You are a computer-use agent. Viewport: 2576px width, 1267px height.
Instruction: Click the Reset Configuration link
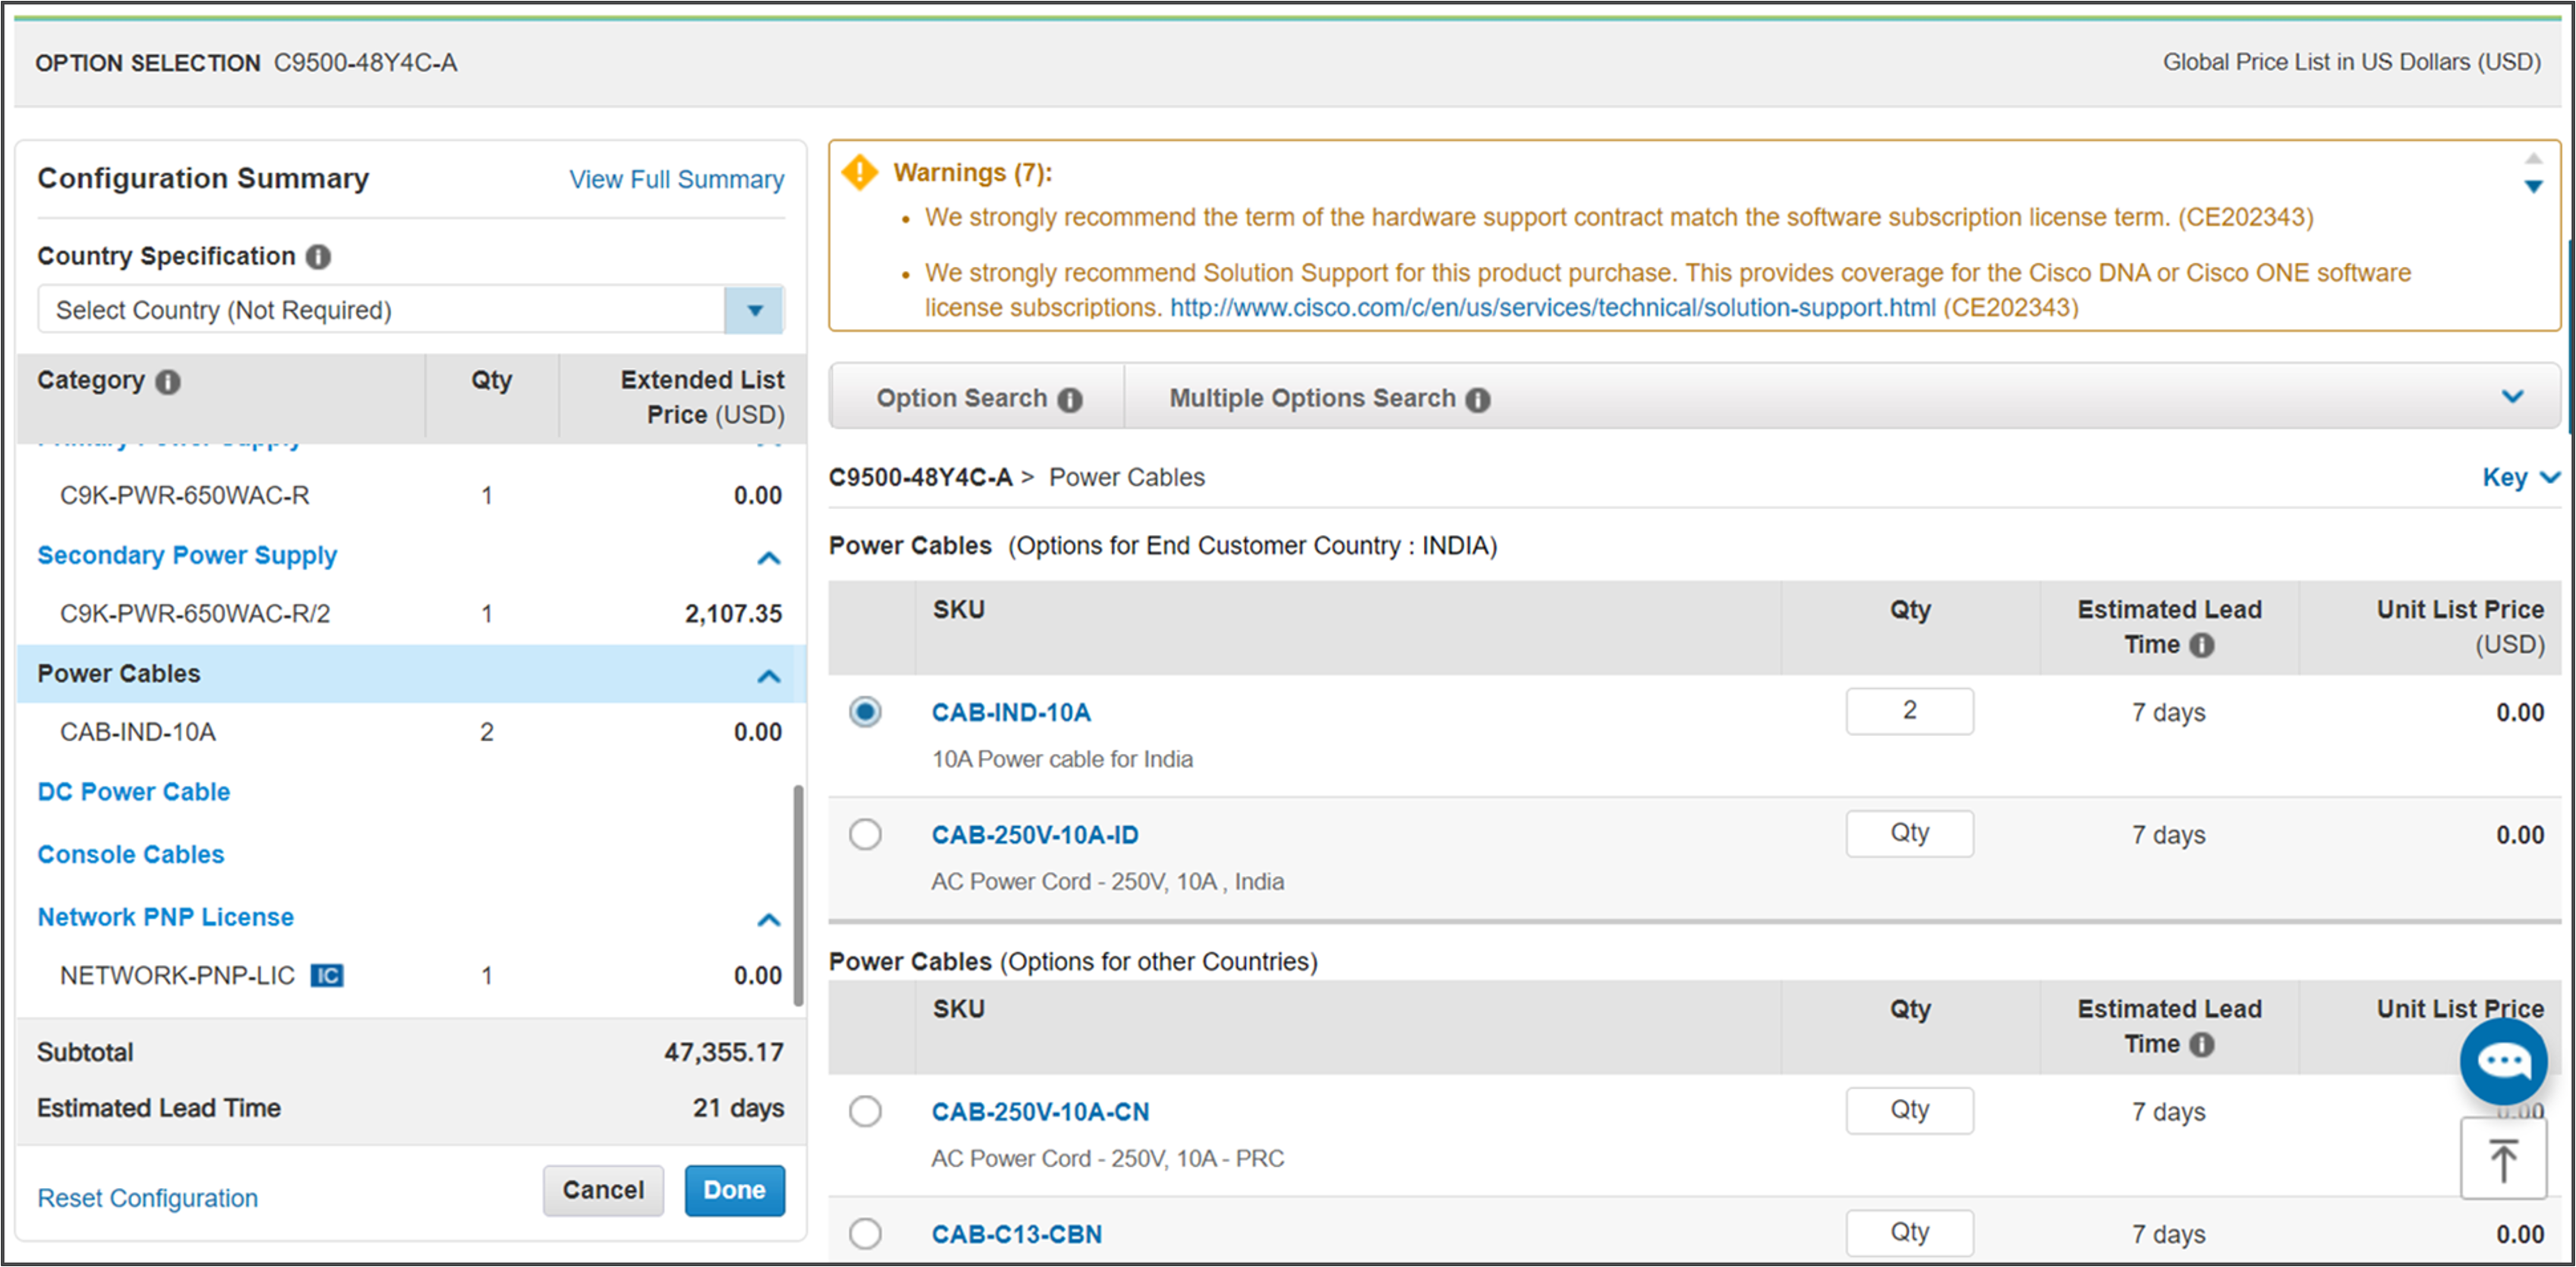147,1198
